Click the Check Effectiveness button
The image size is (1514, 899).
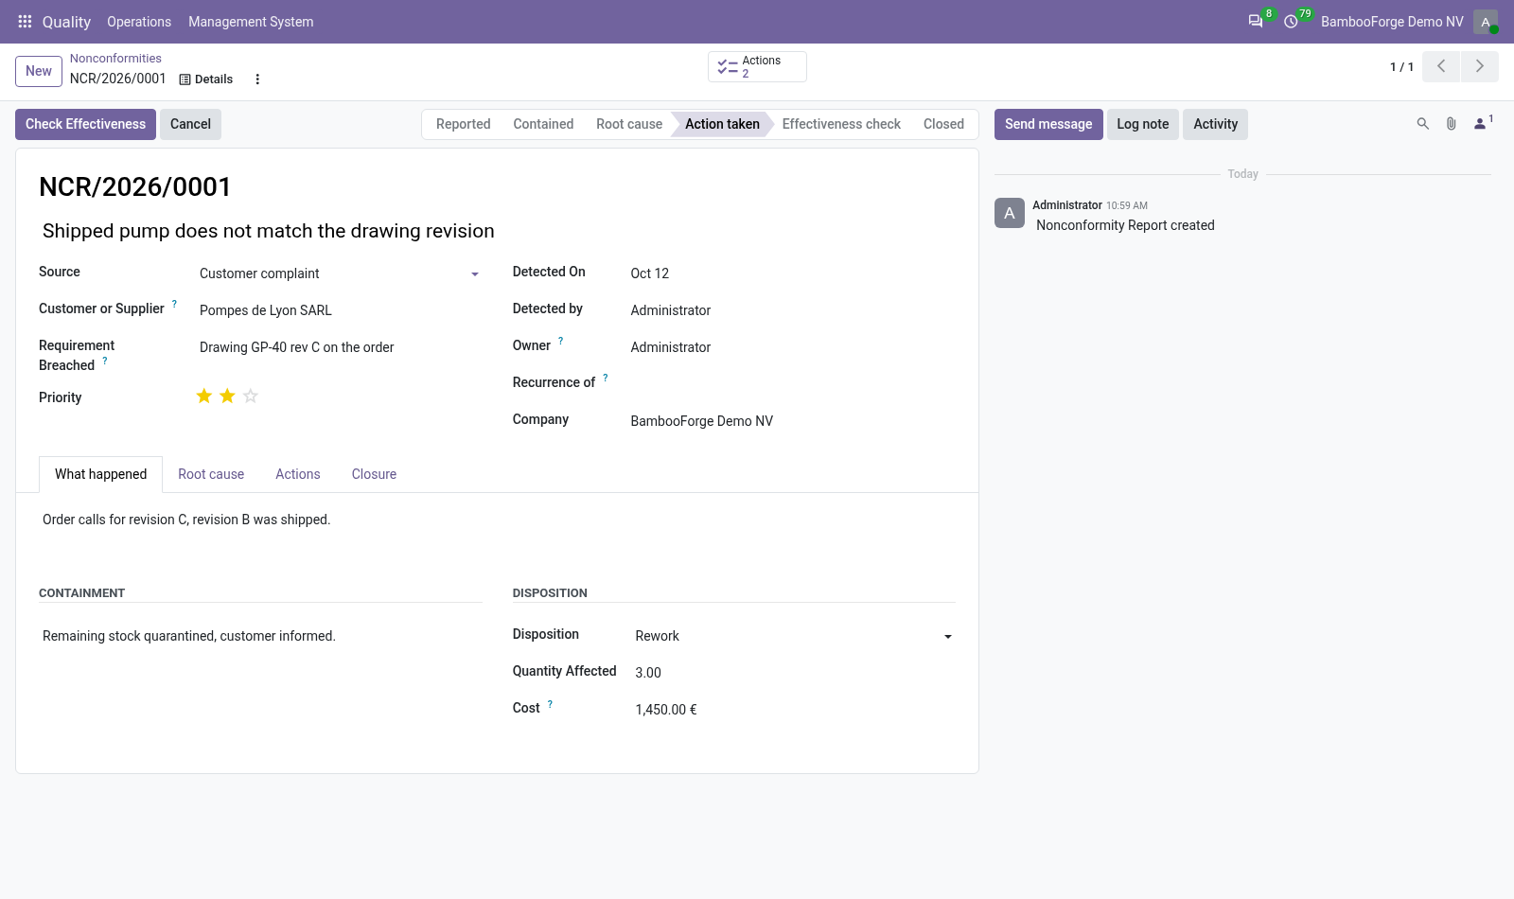click(x=85, y=124)
